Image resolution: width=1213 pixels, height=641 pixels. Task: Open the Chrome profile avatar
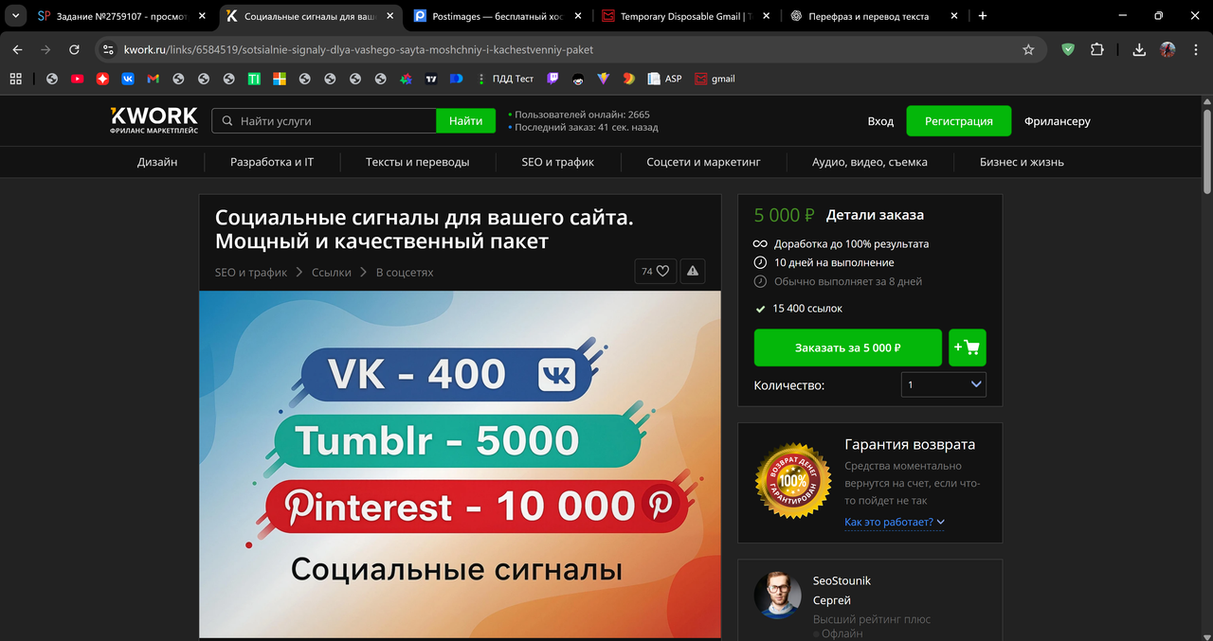[x=1168, y=50]
